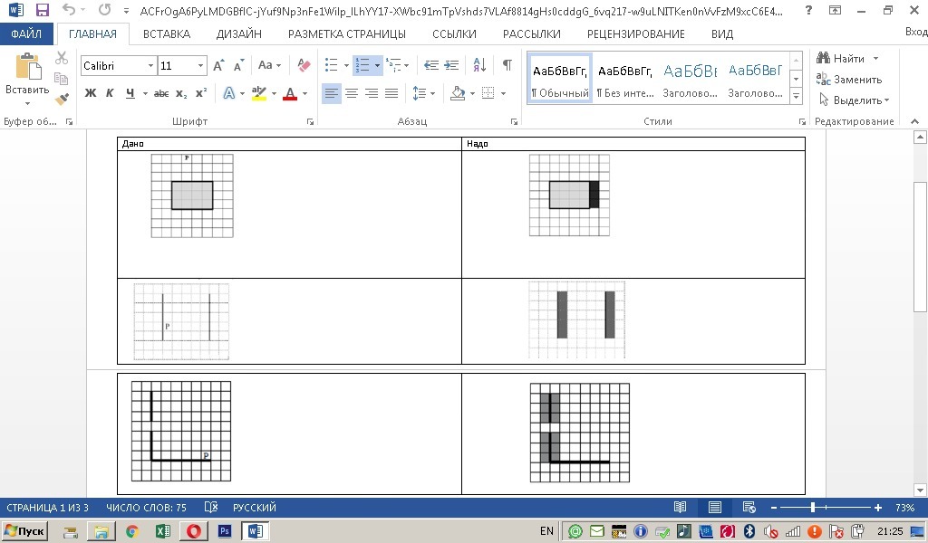Open Excel from the Windows taskbar
This screenshot has height=543, width=928.
163,530
